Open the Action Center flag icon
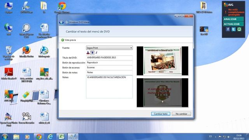 (220, 137)
